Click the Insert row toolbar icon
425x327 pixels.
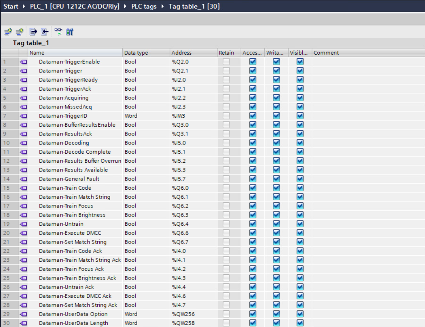[8, 32]
